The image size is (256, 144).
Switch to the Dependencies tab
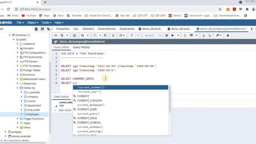107,29
